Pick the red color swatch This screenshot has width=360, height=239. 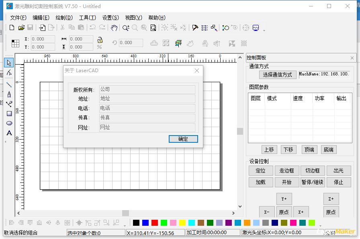point(155,223)
